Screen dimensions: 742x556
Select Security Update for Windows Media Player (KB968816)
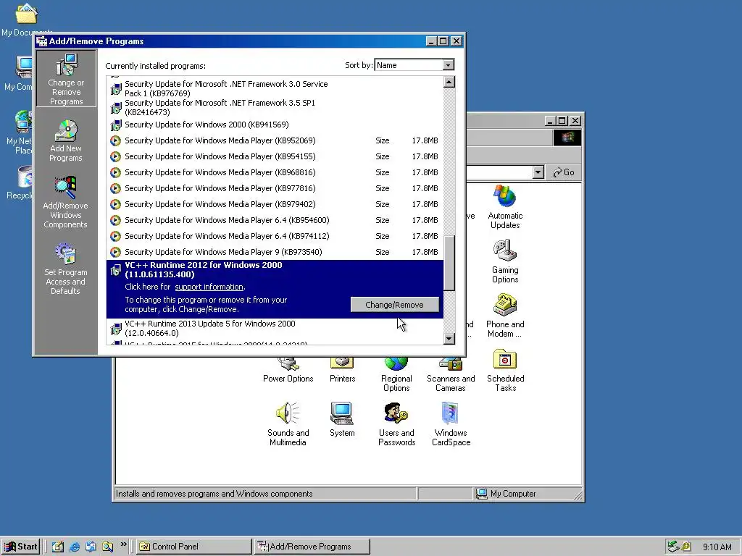[x=275, y=172]
